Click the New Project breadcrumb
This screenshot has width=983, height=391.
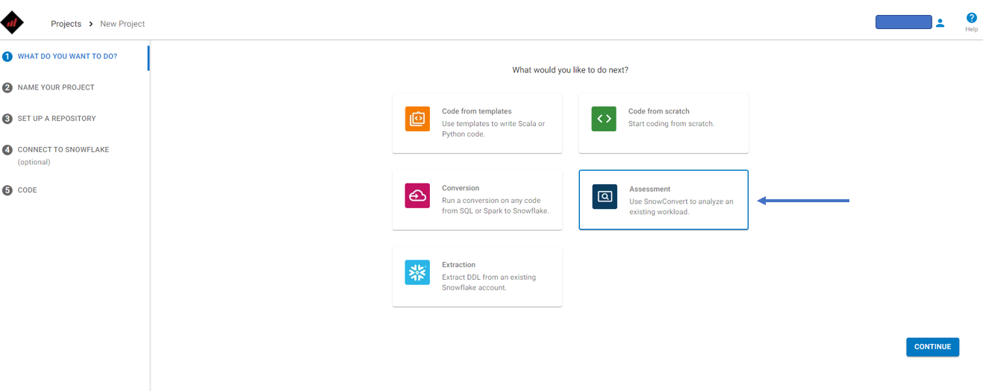click(x=122, y=24)
